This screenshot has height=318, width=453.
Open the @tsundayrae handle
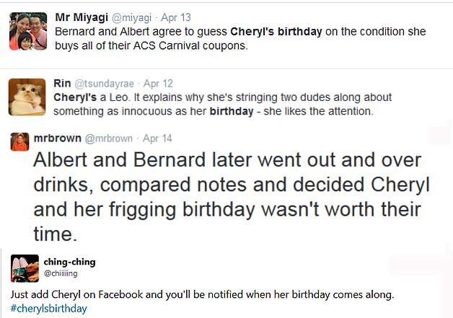tap(104, 84)
